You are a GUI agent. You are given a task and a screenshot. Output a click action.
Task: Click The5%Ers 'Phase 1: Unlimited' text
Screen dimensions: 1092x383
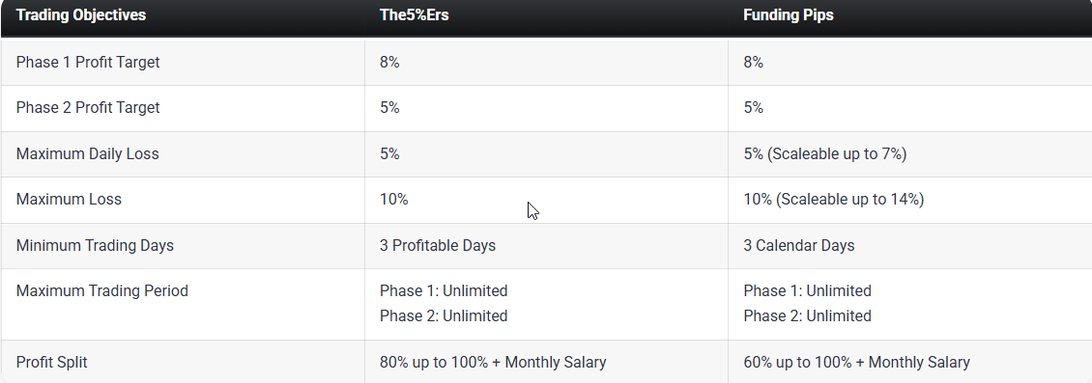click(444, 290)
